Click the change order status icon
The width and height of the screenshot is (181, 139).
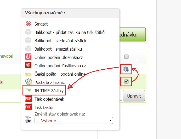coord(28,120)
